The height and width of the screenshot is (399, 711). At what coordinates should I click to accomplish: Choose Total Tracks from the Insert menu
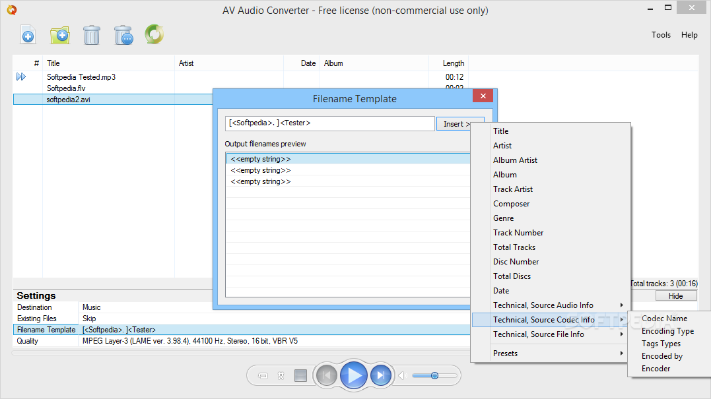point(514,247)
